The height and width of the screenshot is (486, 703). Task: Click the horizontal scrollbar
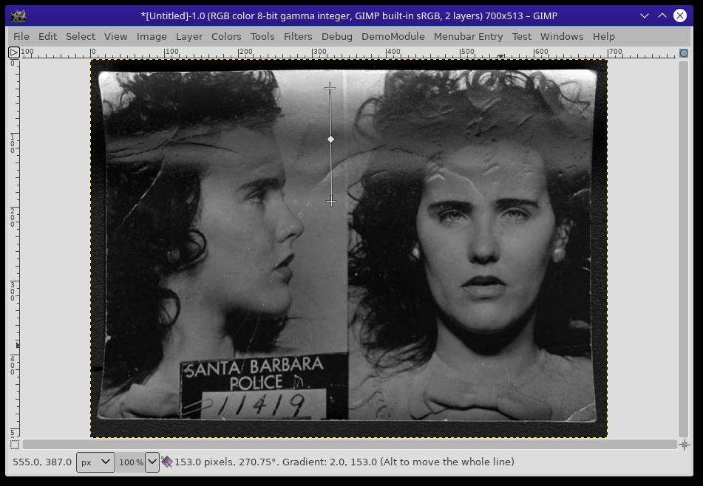point(350,445)
